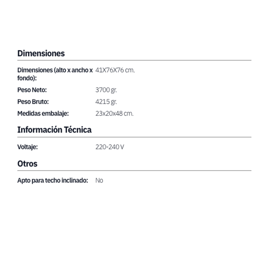This screenshot has height=271, width=271.
Task: Click the 'Dimensiones (alto x ancho x' label line
Action: coord(55,70)
